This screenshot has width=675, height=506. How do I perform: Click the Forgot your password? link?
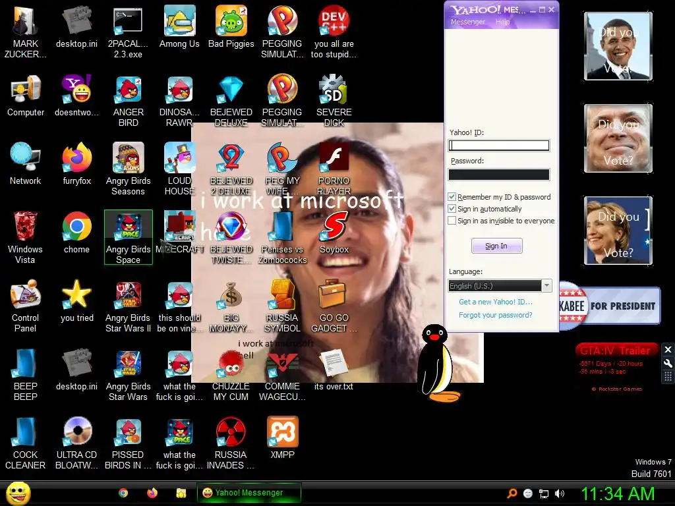pos(496,315)
